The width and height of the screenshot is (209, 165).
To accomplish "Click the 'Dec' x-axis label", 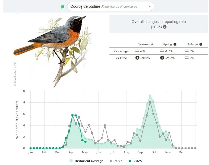I will click(182, 152).
